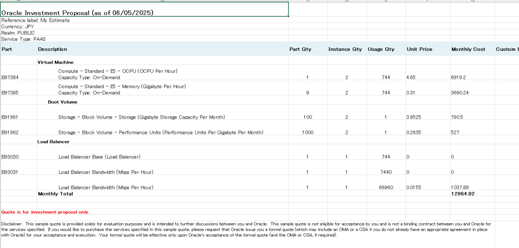Image resolution: width=519 pixels, height=248 pixels.
Task: Select Usage Qty 744 in B93030 row
Action: (386, 157)
